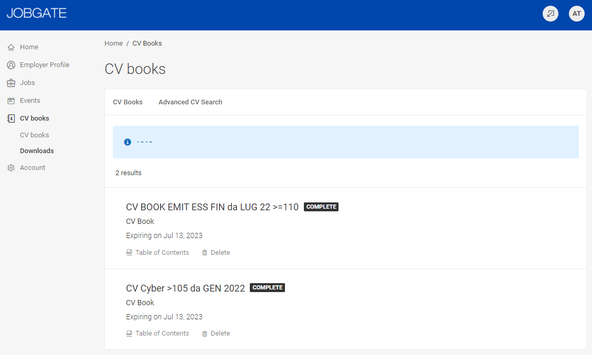This screenshot has width=592, height=355.
Task: Click trash icon for CV BOOK EMIT ESS FIN
Action: tap(205, 253)
